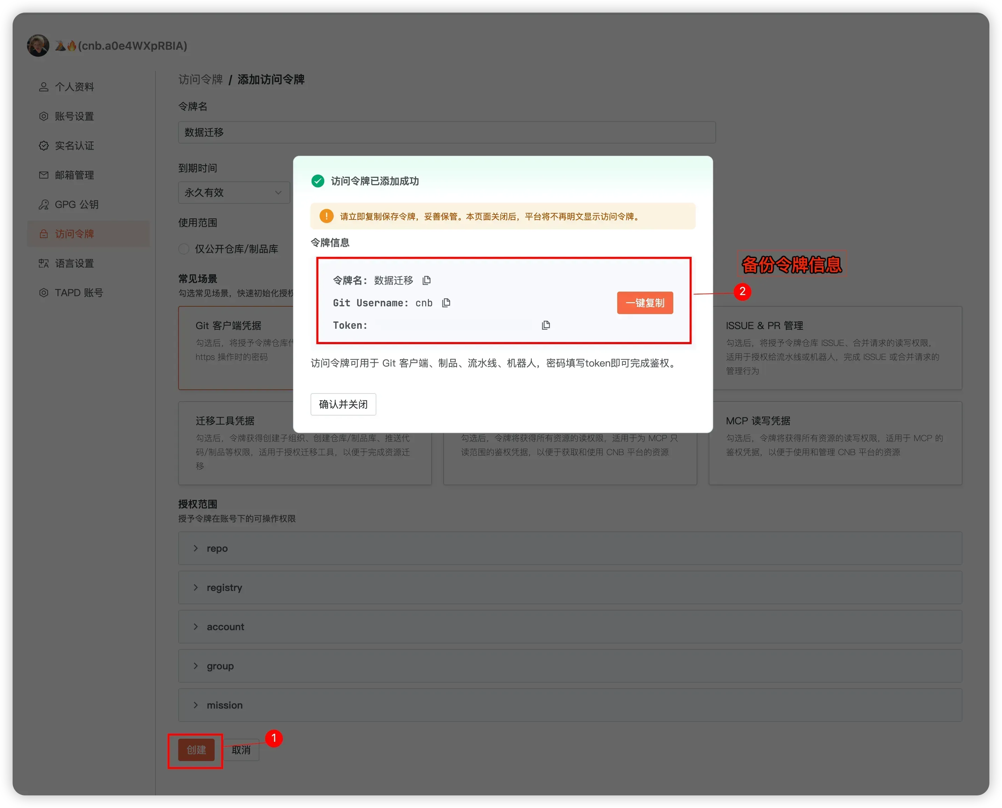
Task: Copy the Token value
Action: point(546,325)
